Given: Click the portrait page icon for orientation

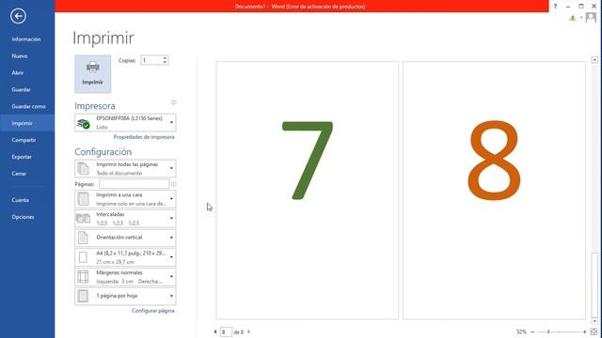Looking at the screenshot, I should [83, 238].
